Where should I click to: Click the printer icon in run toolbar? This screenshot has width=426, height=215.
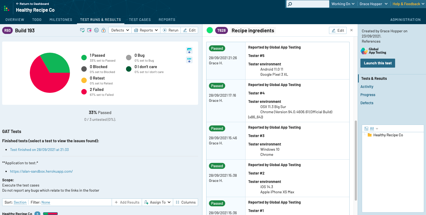click(96, 30)
